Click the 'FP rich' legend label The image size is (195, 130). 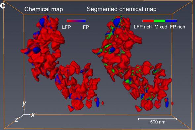pos(177,27)
